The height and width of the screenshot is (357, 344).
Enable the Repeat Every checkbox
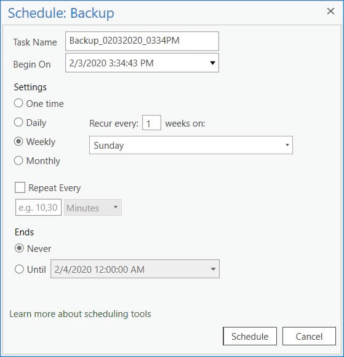point(20,187)
